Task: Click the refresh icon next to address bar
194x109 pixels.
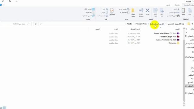Action: pyautogui.click(x=36, y=24)
